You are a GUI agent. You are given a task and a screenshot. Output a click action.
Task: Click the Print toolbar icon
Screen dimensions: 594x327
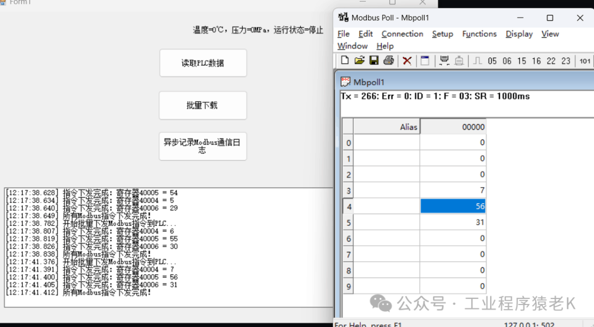click(389, 61)
